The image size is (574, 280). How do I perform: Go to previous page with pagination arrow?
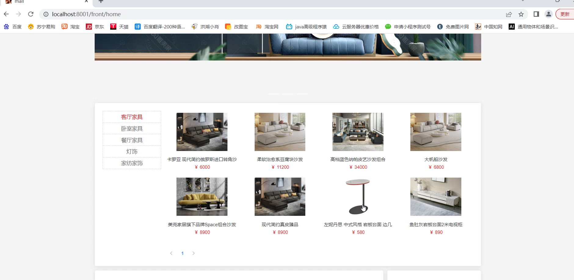171,253
